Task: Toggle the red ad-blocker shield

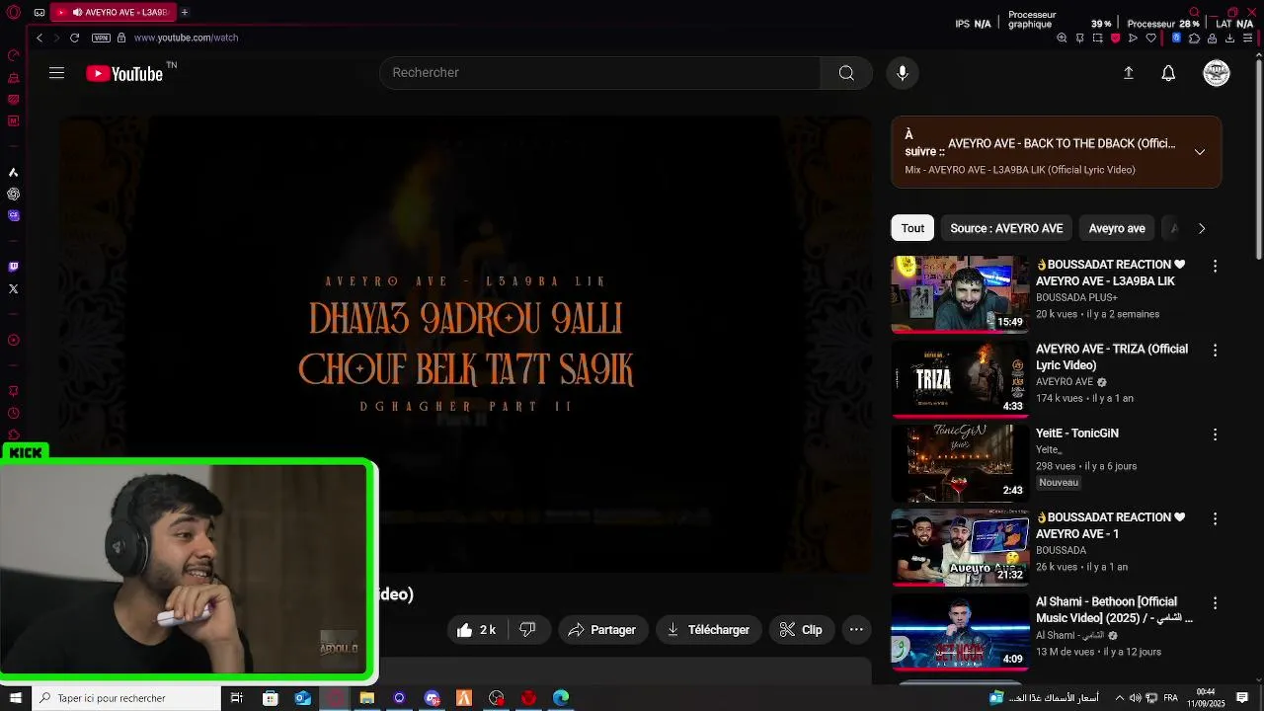Action: click(1115, 38)
